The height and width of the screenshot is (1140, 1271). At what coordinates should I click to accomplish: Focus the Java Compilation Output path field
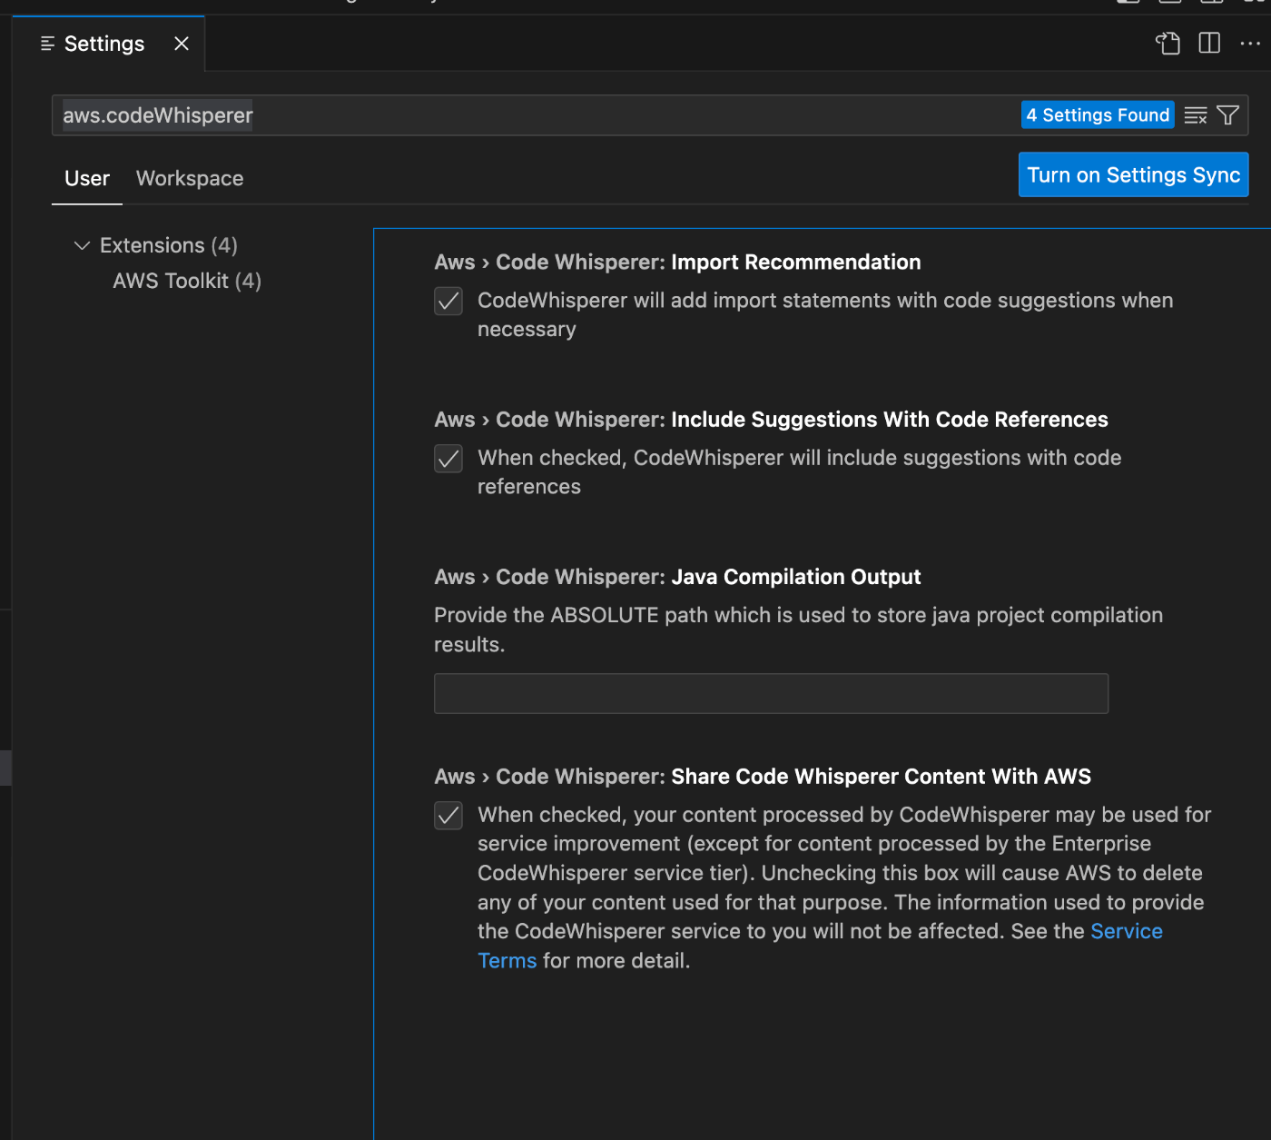771,693
